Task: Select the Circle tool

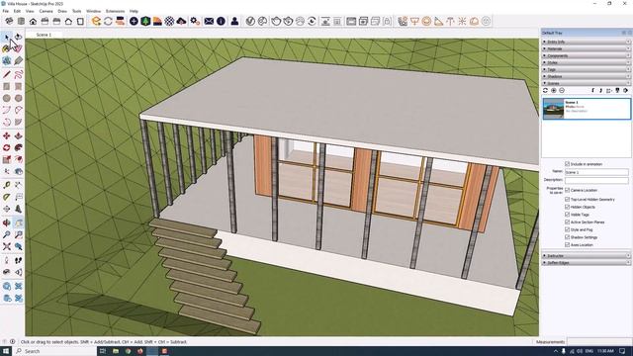Action: coord(7,98)
